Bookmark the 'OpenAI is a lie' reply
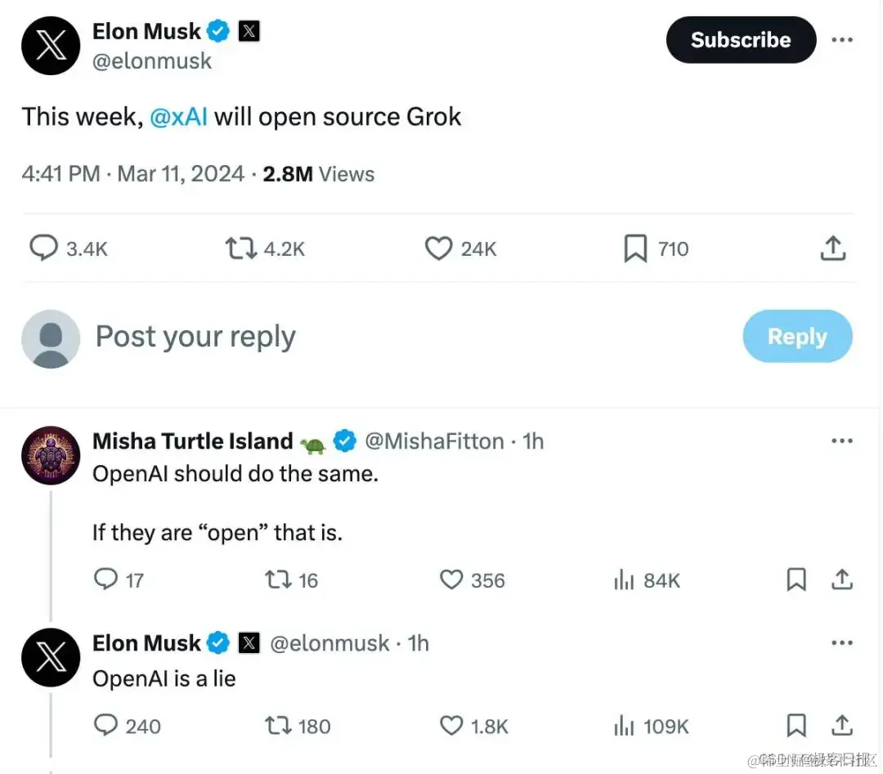Viewport: 883px width, 774px height. pyautogui.click(x=796, y=726)
